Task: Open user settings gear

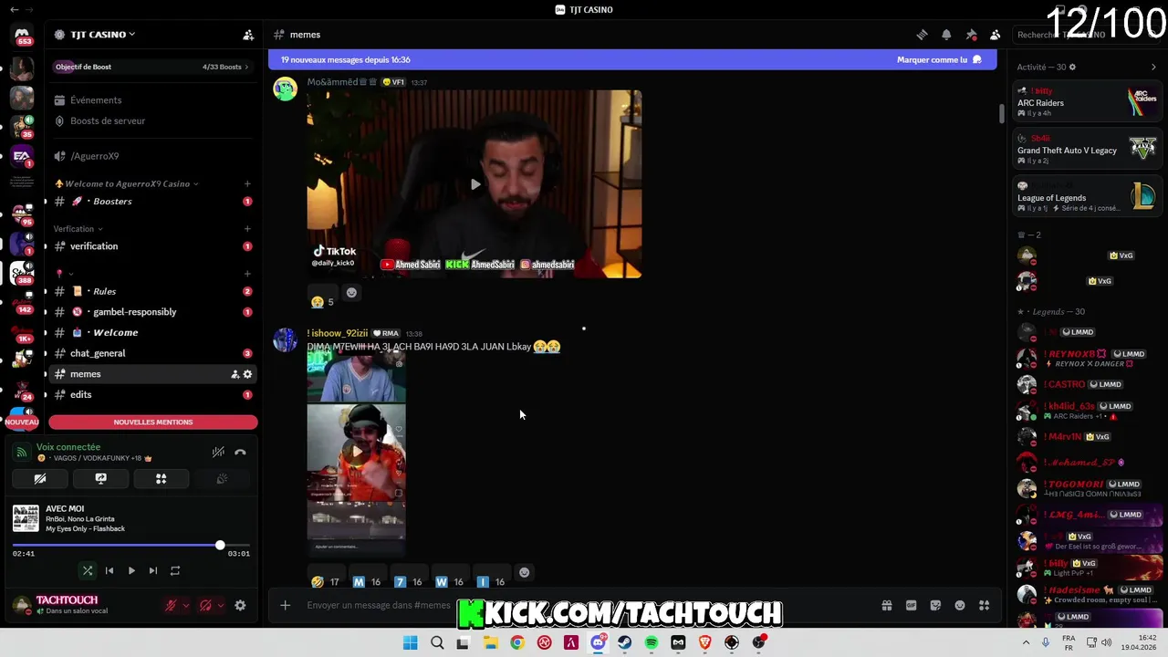Action: (240, 605)
